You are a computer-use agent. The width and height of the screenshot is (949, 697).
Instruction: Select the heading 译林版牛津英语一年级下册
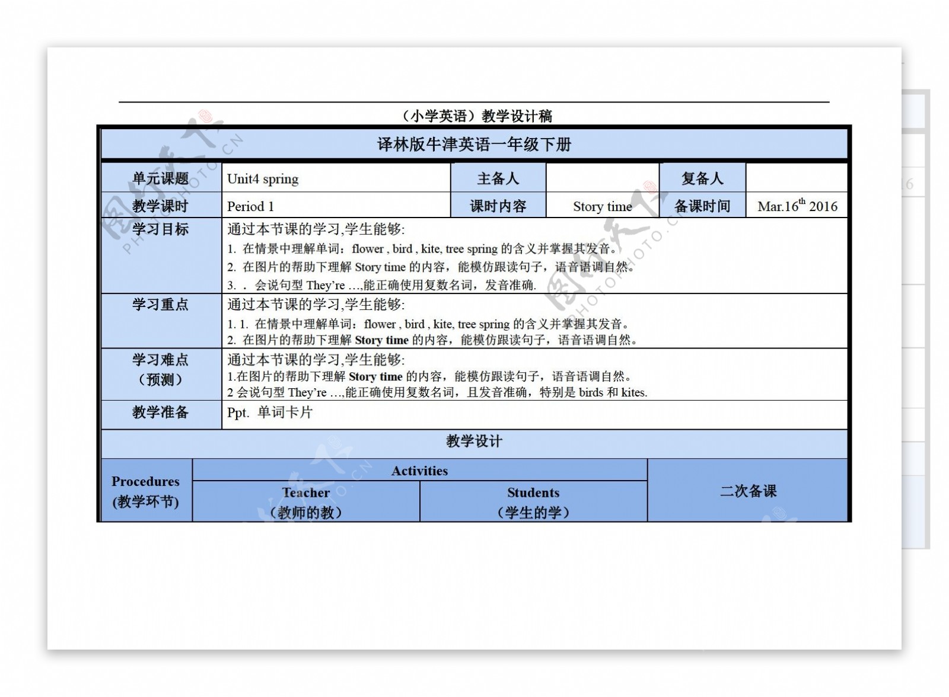pos(474,144)
